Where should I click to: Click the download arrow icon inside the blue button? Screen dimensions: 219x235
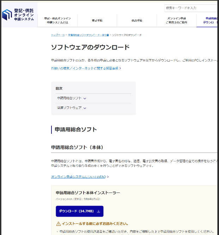click(x=98, y=211)
